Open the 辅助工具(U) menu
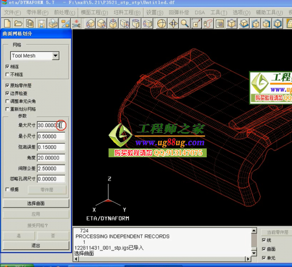Screen dimensions: 292x267 (269, 13)
